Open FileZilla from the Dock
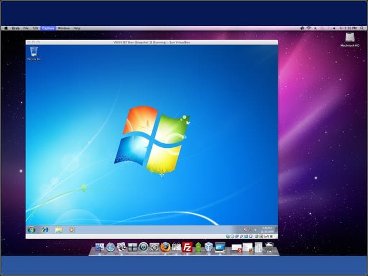 (x=187, y=248)
